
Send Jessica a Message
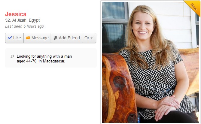[x=37, y=38]
